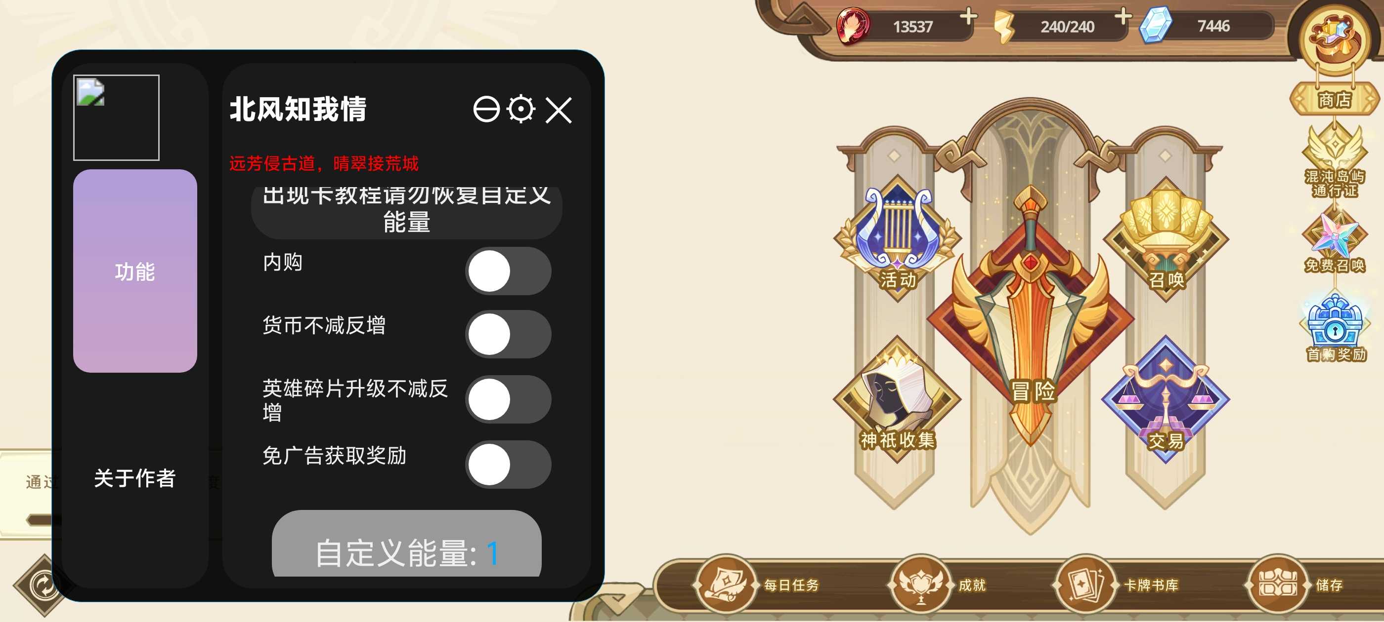Enable 货币不减反增 toggle
The height and width of the screenshot is (622, 1384).
[508, 334]
